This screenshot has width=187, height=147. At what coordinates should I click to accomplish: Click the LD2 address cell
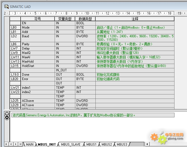[15, 38]
